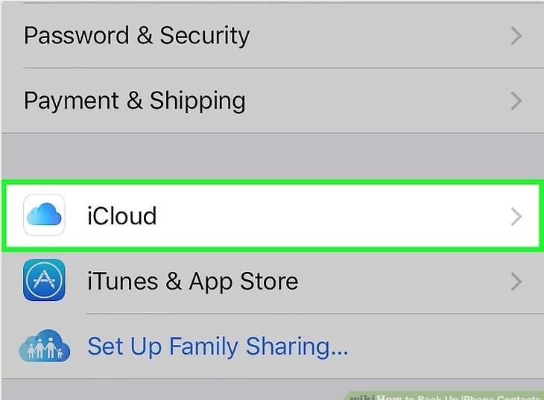Open the Password & Security chevron
The image size is (544, 400).
coord(516,36)
